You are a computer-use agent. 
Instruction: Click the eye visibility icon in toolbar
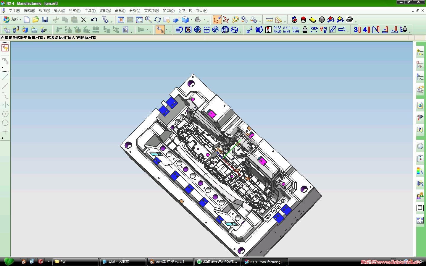314,30
